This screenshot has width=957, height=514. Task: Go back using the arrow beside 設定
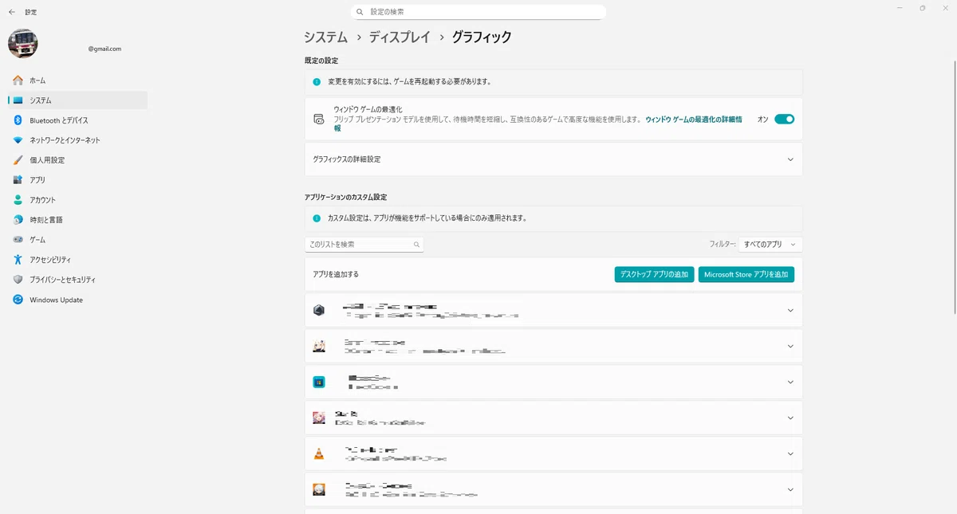point(11,12)
